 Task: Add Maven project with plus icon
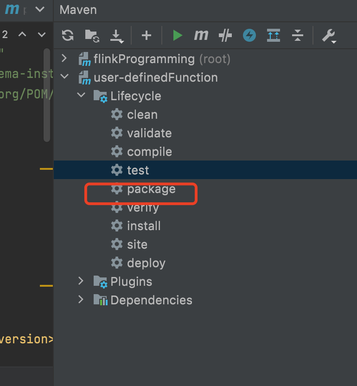(x=147, y=35)
